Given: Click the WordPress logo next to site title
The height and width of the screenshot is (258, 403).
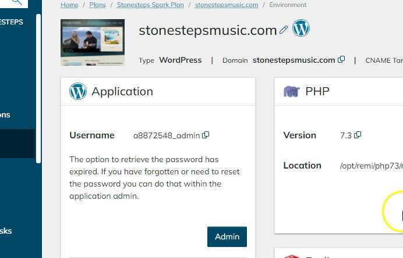Looking at the screenshot, I should [301, 28].
